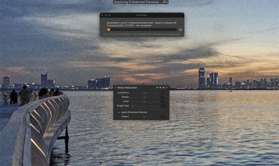Open the Noise Reduction three-dots options menu
The image size is (279, 166).
point(167,88)
